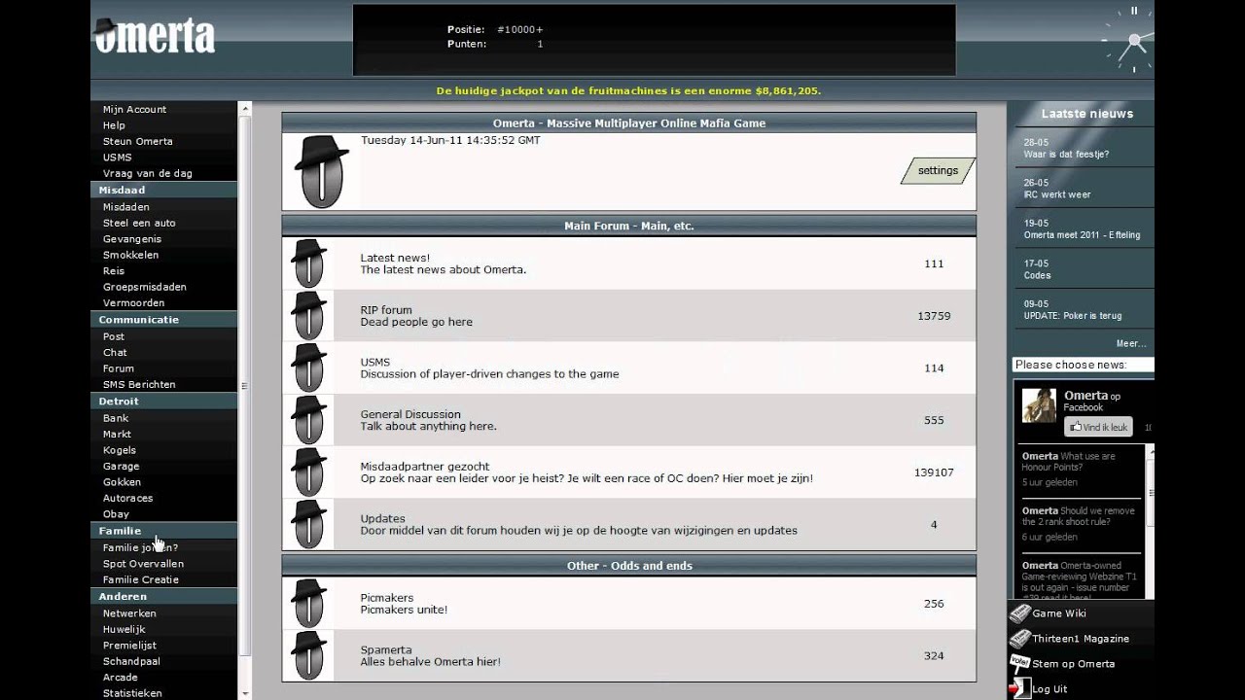Click the vote icon beside Stem op Omerta
Image resolution: width=1245 pixels, height=700 pixels.
click(x=1019, y=663)
